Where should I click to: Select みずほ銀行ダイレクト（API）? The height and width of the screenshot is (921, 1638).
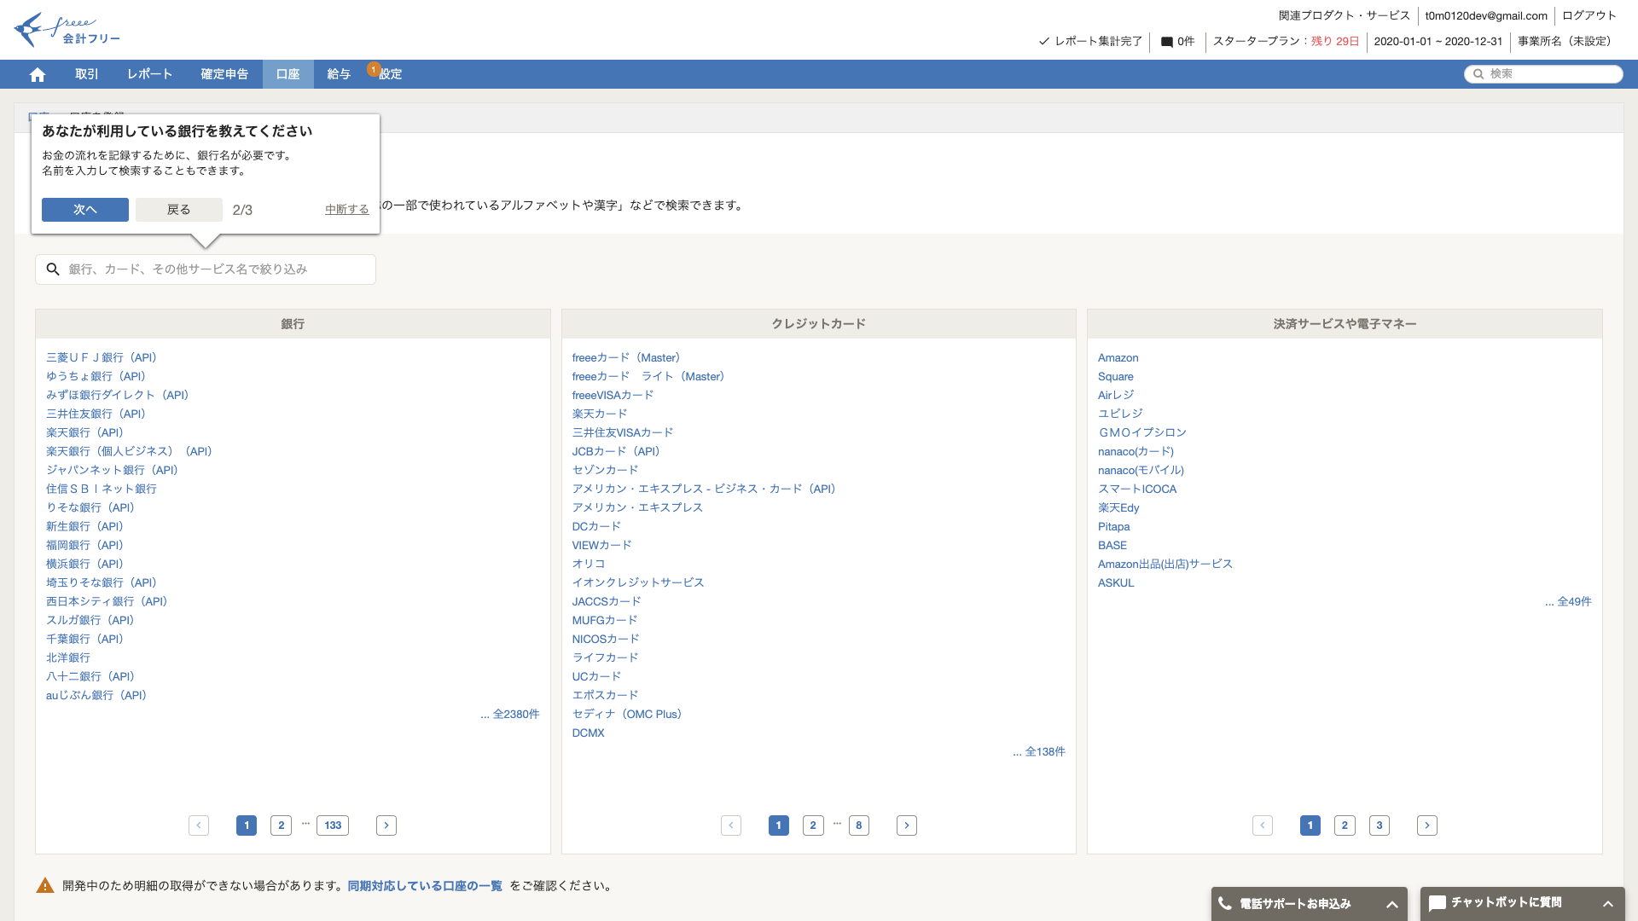pos(118,396)
